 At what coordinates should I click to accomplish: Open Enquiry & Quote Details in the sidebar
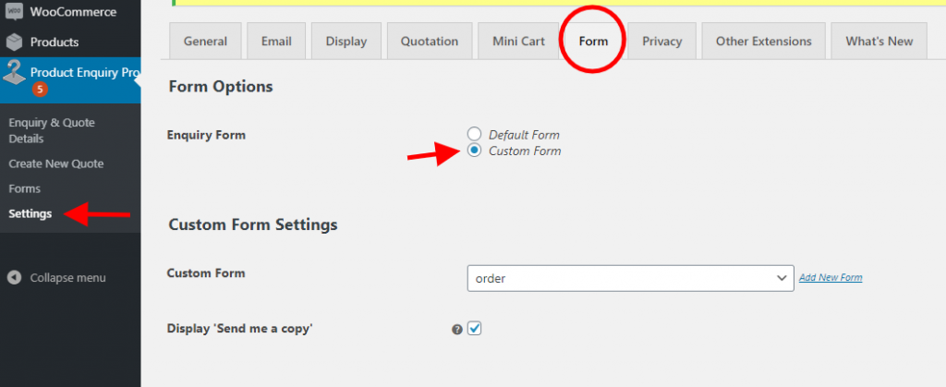pyautogui.click(x=52, y=130)
